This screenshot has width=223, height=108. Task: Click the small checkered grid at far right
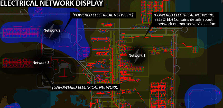[196, 49]
